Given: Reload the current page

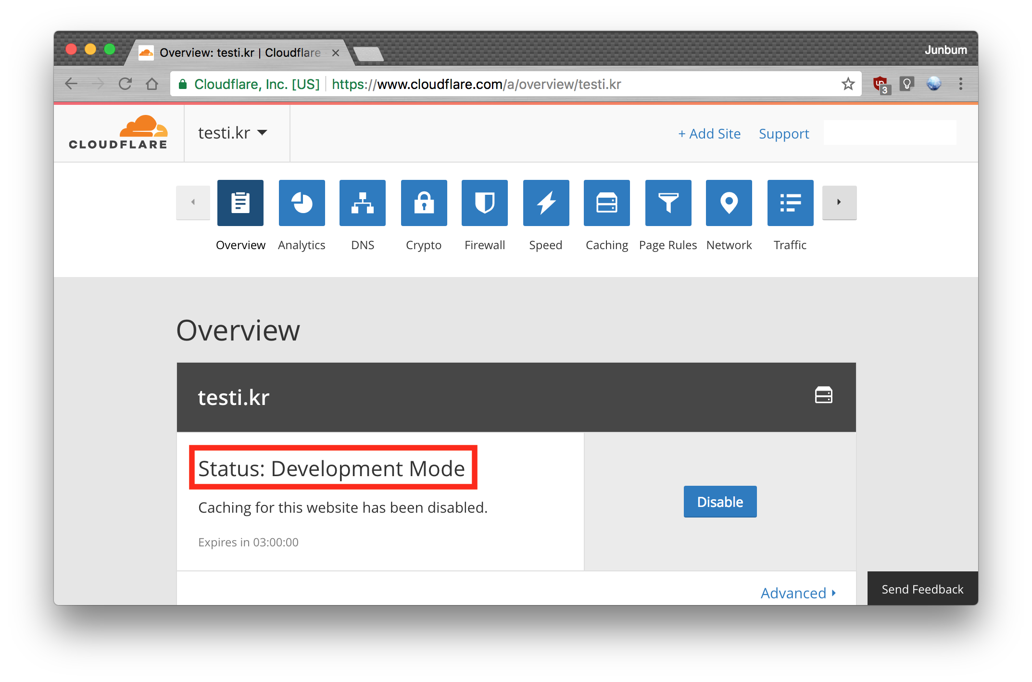Looking at the screenshot, I should pyautogui.click(x=125, y=84).
